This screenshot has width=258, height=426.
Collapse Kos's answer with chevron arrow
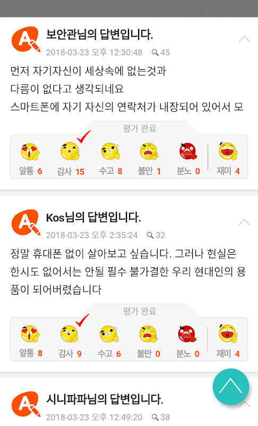[x=244, y=222]
